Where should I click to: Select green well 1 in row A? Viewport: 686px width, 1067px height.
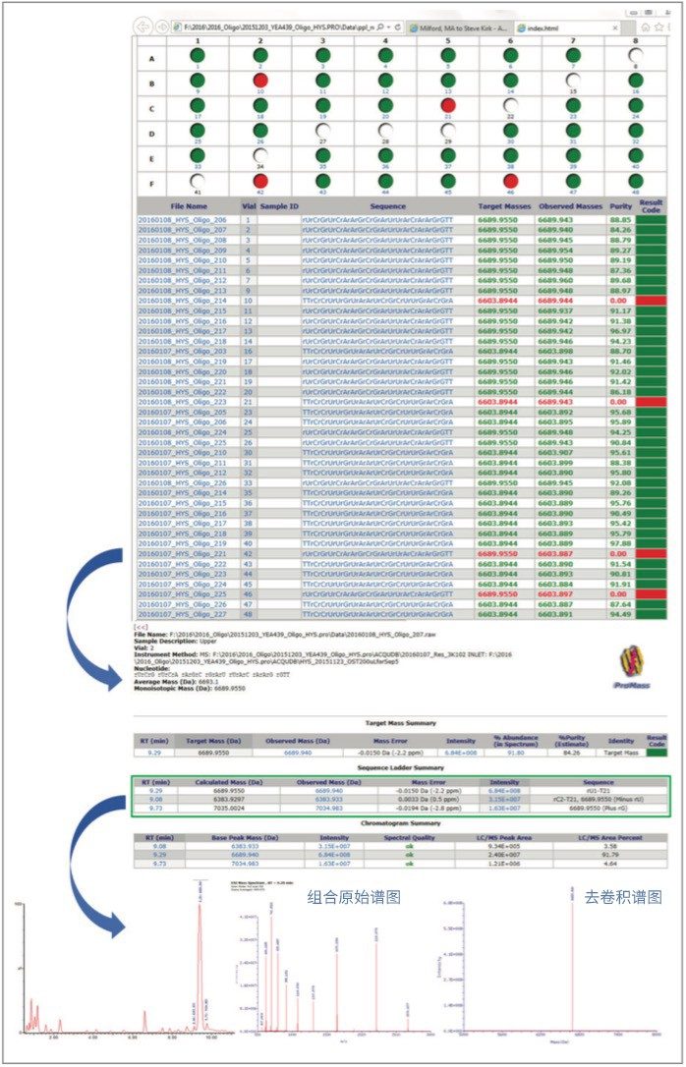point(198,56)
